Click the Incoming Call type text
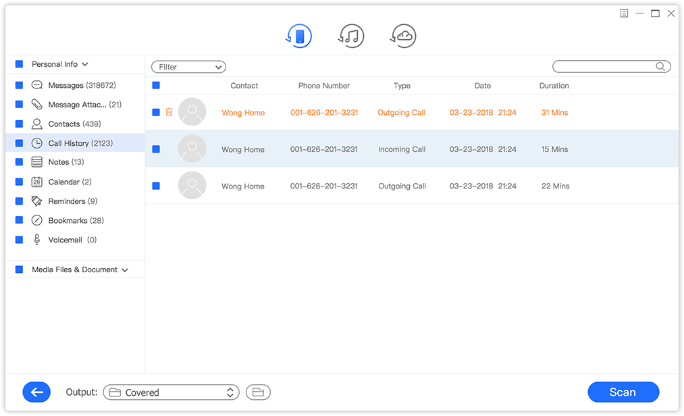The width and height of the screenshot is (684, 416). tap(402, 149)
